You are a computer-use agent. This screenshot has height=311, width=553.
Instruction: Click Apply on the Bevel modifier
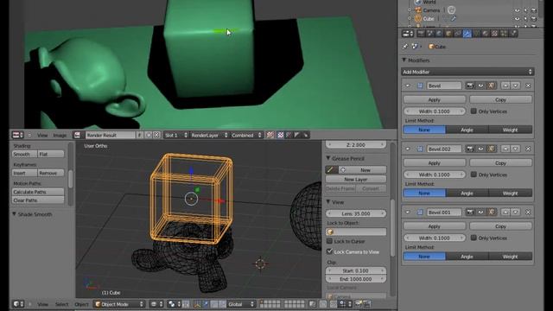[434, 100]
